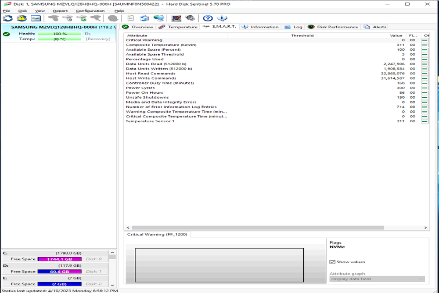Screen dimensions: 439x293
Task: Open the Configuration menu
Action: tap(90, 11)
